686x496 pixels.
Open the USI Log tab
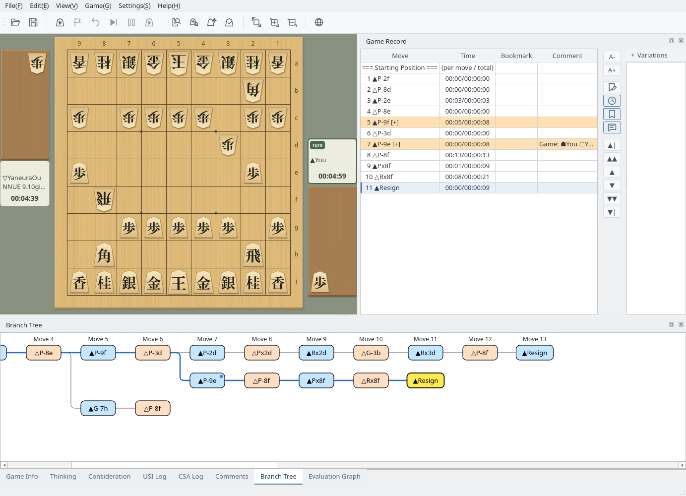coord(155,476)
